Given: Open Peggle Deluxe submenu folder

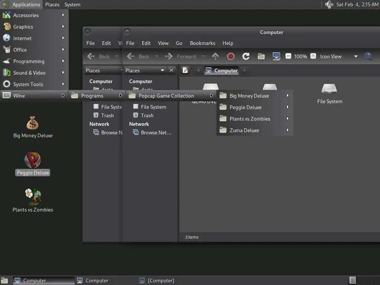Looking at the screenshot, I should coord(255,107).
